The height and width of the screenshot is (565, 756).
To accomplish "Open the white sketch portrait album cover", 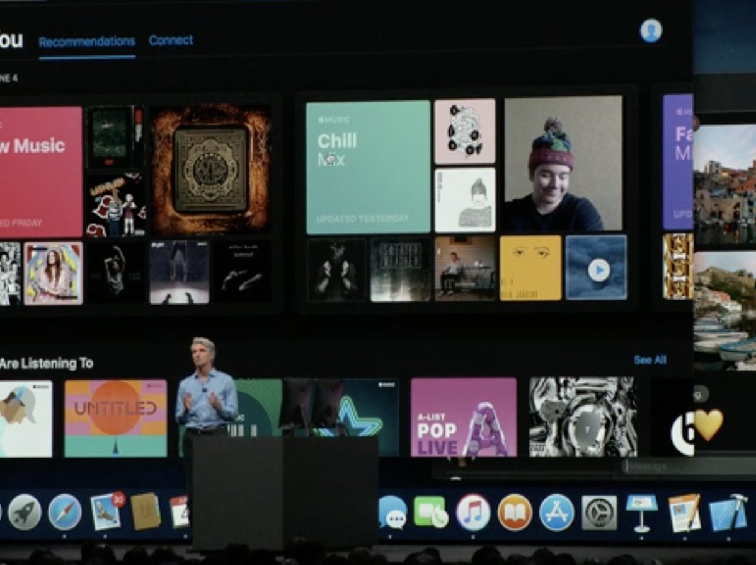I will 465,200.
